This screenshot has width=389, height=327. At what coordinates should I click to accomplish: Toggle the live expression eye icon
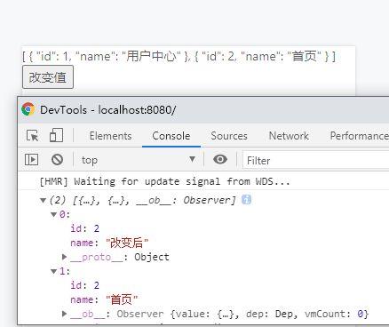coord(220,159)
